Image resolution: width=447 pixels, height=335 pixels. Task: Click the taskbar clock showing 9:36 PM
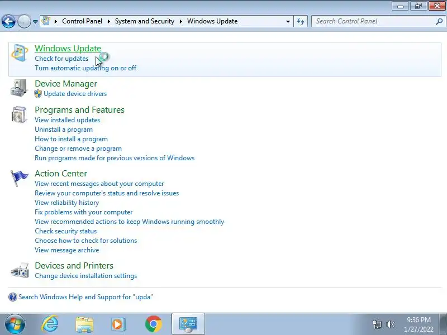pyautogui.click(x=419, y=324)
